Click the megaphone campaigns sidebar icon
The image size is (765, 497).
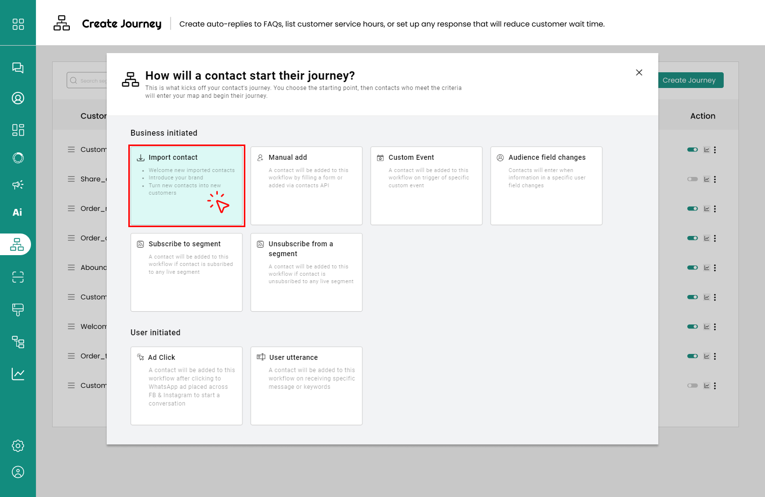[x=18, y=185]
